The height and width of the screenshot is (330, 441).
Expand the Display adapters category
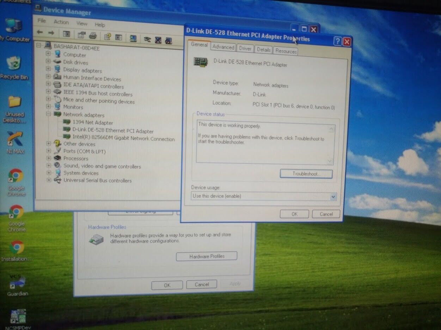pos(48,69)
